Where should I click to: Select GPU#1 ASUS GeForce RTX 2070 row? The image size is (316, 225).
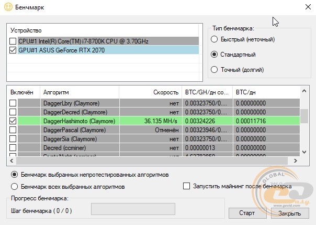pyautogui.click(x=108, y=50)
